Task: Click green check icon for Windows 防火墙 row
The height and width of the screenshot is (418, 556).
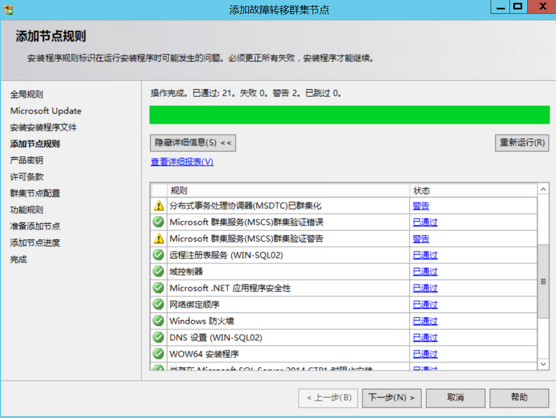Action: point(159,321)
